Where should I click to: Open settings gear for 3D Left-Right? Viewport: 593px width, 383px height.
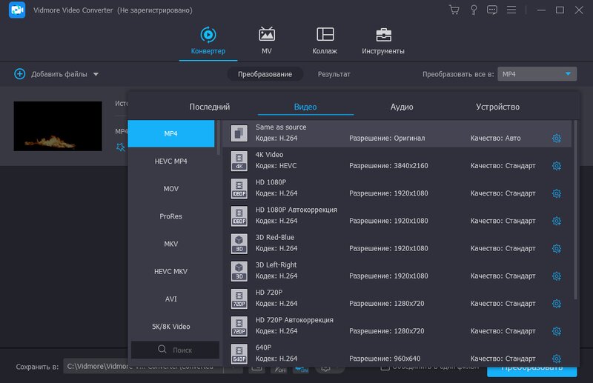[x=557, y=276]
